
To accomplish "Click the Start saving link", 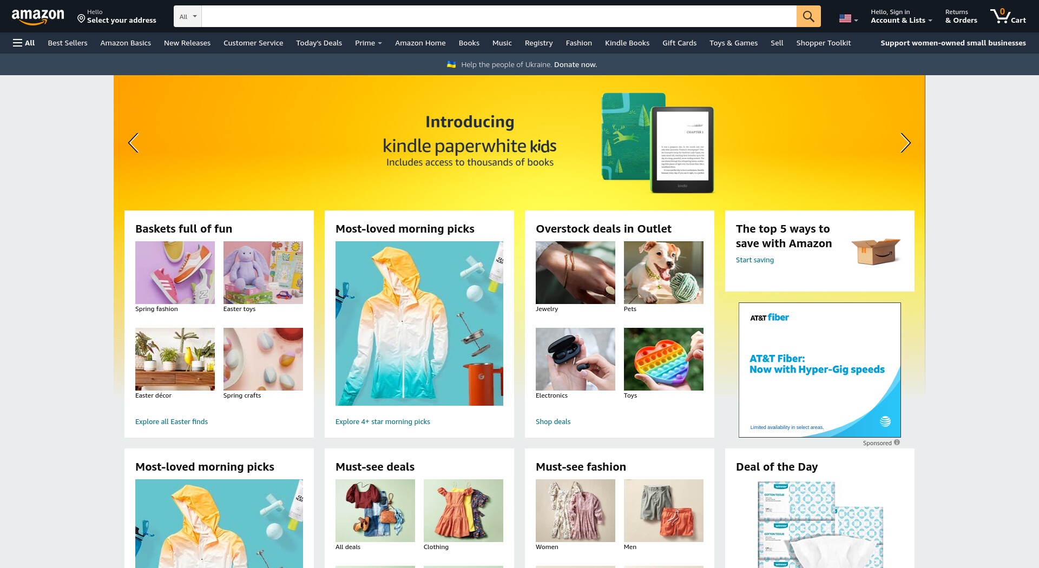I will pos(754,260).
